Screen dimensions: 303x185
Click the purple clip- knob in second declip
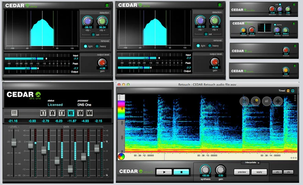pyautogui.click(x=200, y=21)
